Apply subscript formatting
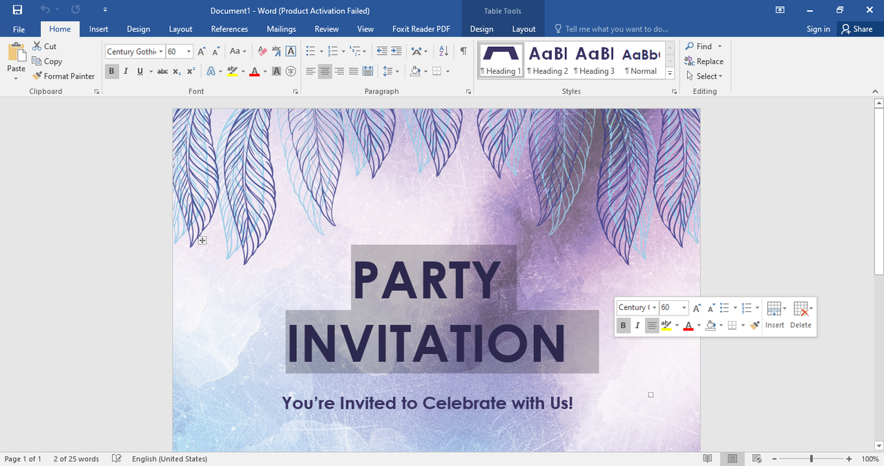884x466 pixels. pyautogui.click(x=177, y=71)
